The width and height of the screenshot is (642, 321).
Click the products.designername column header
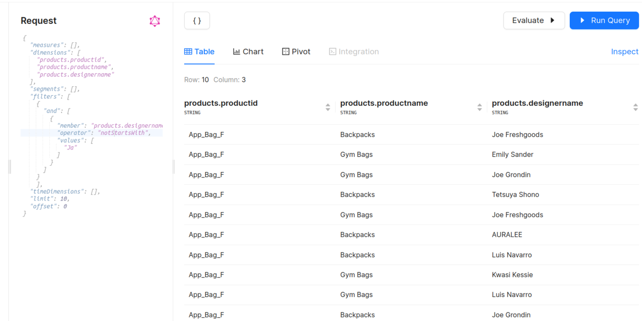537,103
